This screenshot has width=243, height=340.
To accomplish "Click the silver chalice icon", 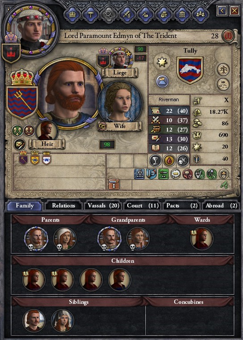I will [x=155, y=161].
